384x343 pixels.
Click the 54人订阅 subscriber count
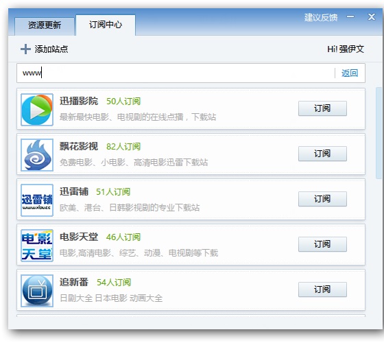pyautogui.click(x=114, y=283)
